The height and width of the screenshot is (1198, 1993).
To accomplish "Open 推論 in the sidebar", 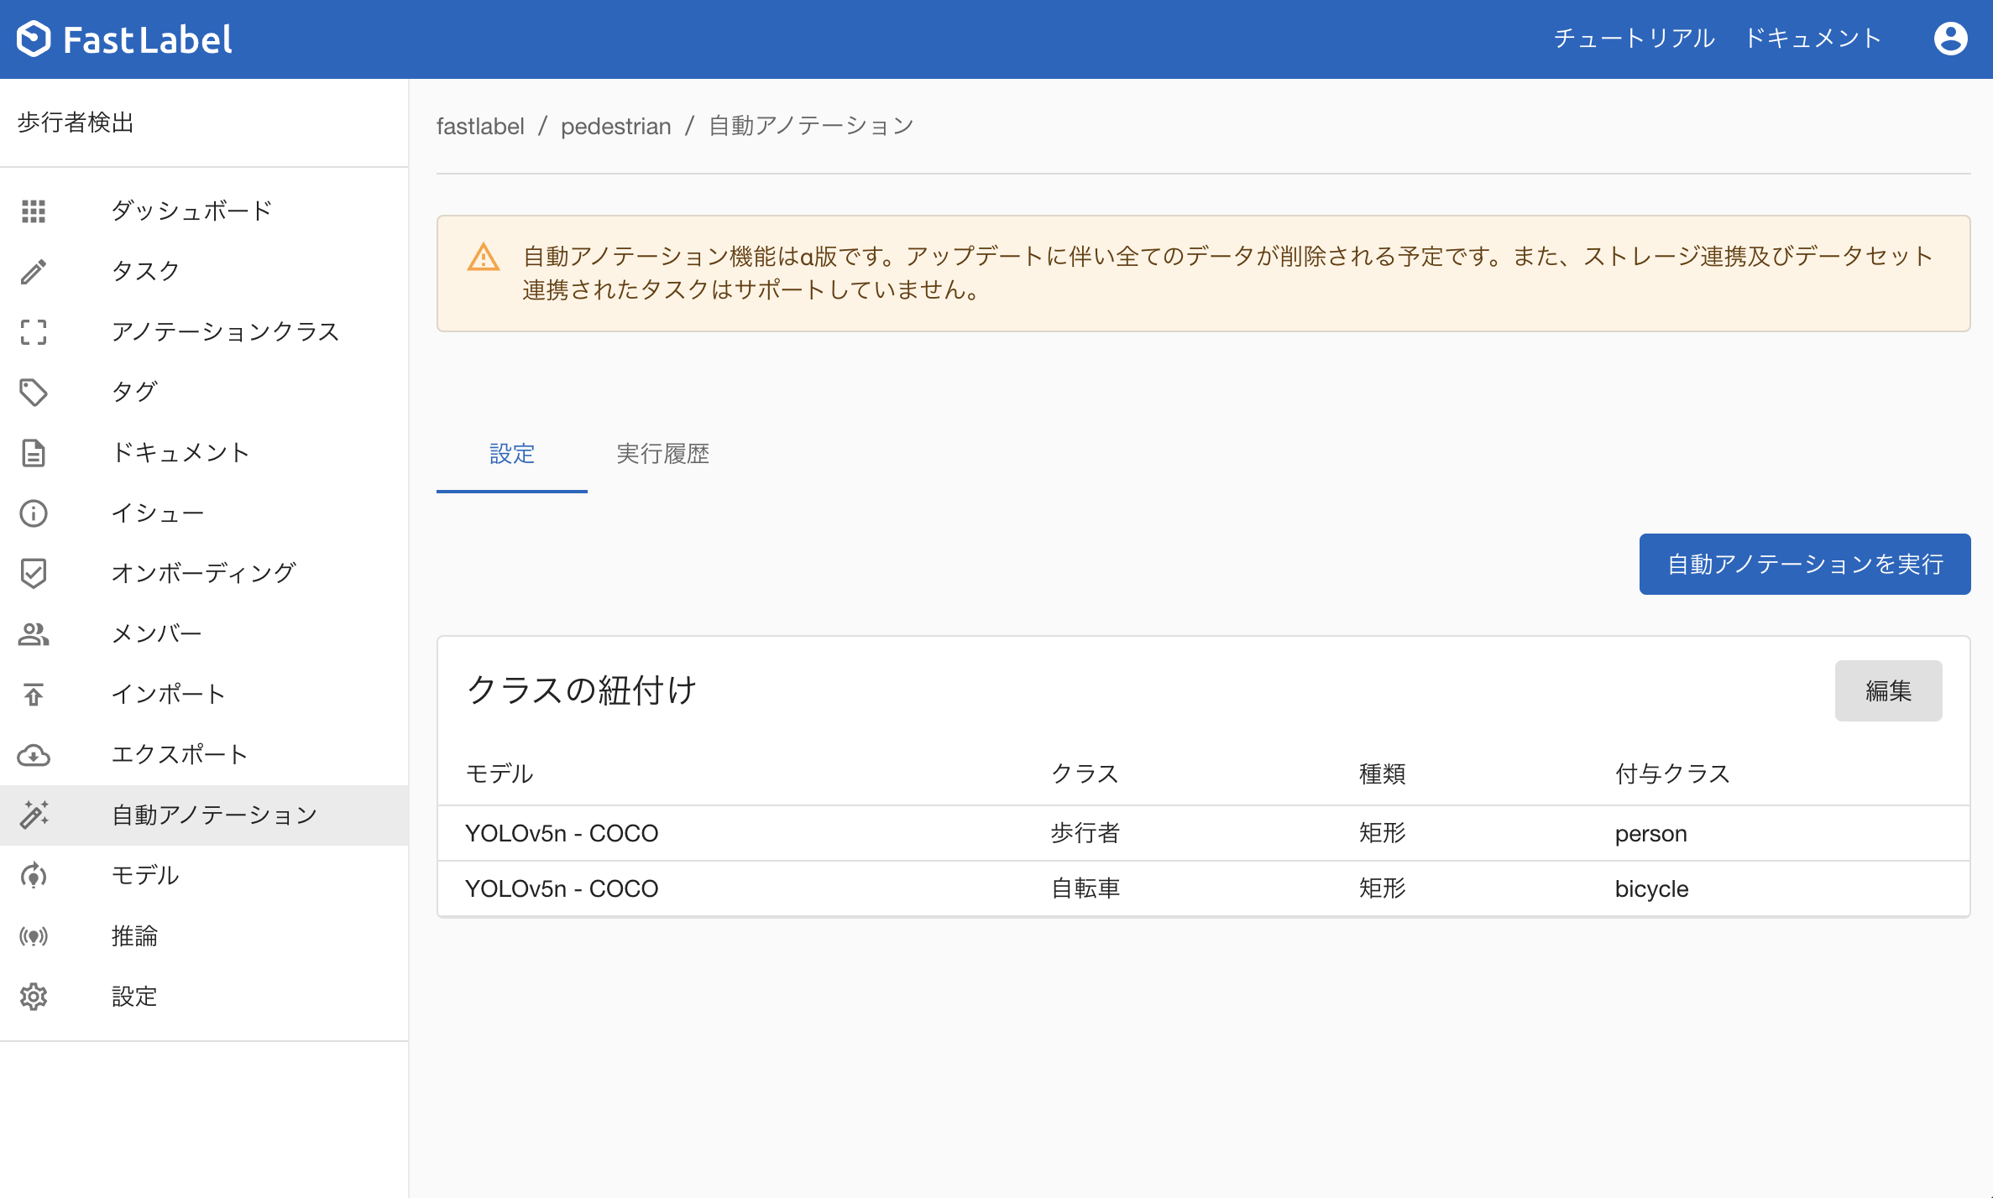I will [x=204, y=935].
